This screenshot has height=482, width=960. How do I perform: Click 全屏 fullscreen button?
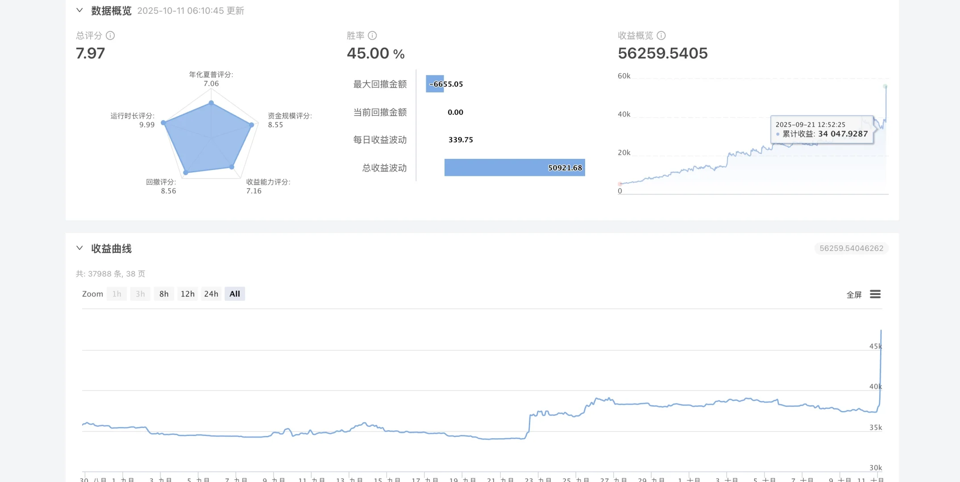[854, 295]
